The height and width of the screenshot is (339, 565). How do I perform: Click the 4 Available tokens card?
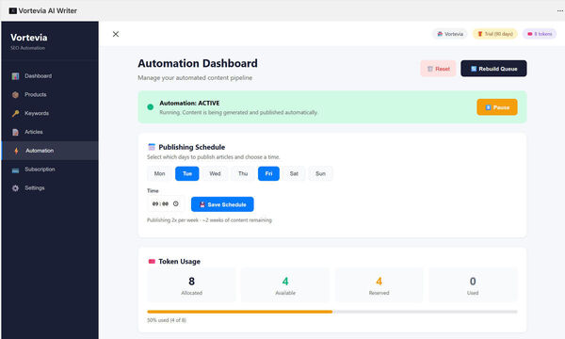click(285, 285)
